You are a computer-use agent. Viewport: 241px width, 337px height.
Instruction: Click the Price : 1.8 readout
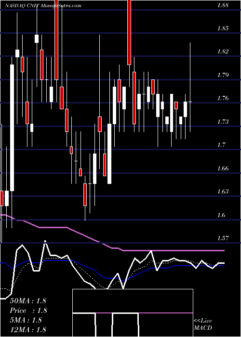(28, 311)
